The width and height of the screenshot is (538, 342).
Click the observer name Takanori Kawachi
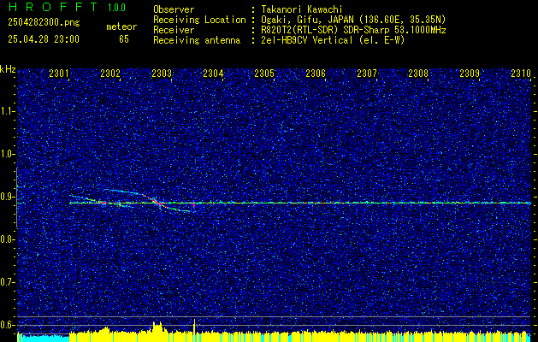tap(302, 9)
